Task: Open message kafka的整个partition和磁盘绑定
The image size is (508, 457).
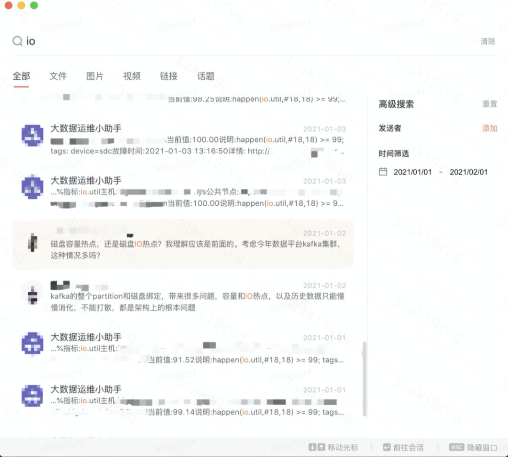Action: tap(183, 297)
